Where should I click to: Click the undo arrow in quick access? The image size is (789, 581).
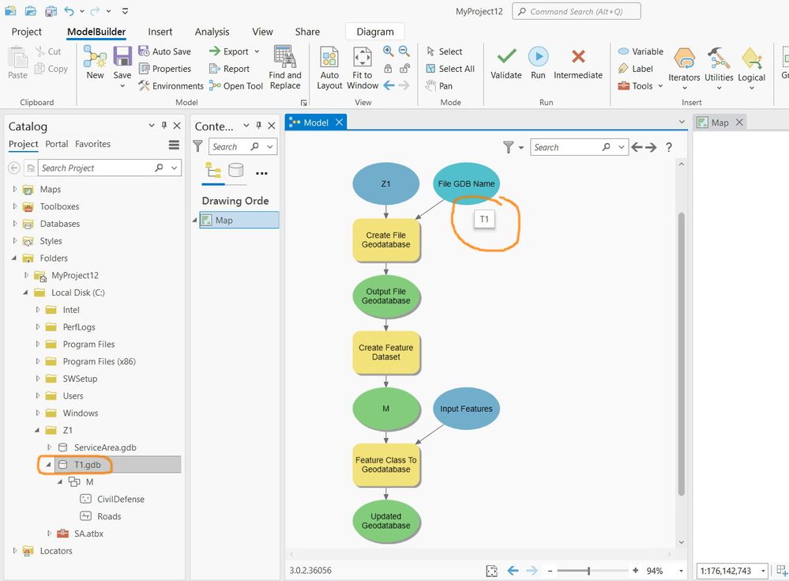[69, 10]
